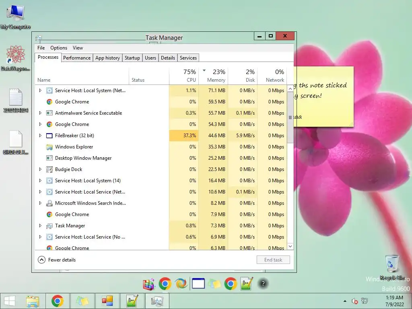Open Sticky Notes from the taskbar
412x309 pixels.
tap(82, 301)
